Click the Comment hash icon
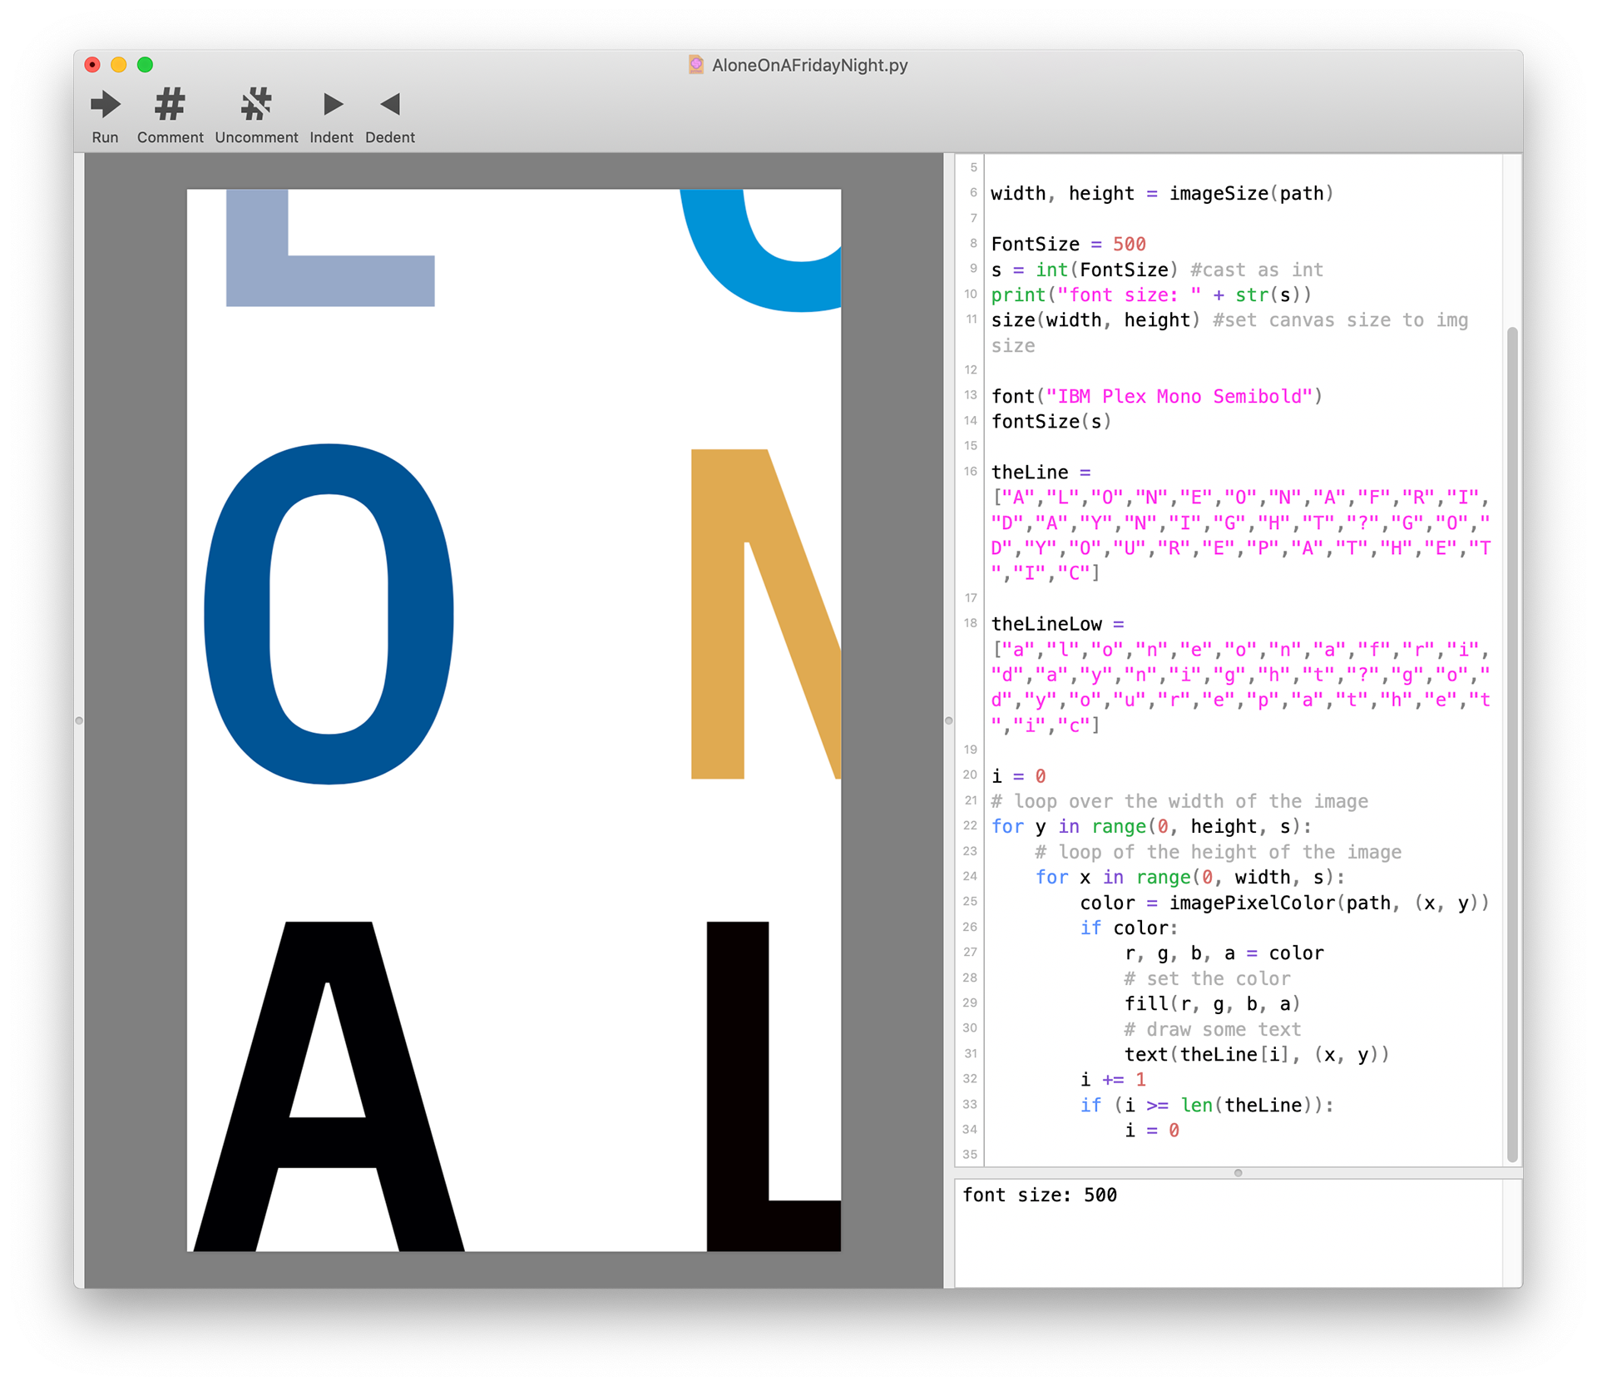This screenshot has height=1386, width=1597. pyautogui.click(x=170, y=105)
